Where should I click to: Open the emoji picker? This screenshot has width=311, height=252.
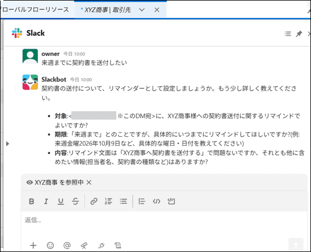pyautogui.click(x=50, y=245)
